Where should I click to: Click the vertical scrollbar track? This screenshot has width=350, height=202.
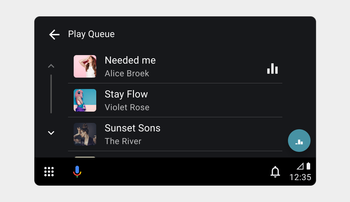(x=51, y=94)
